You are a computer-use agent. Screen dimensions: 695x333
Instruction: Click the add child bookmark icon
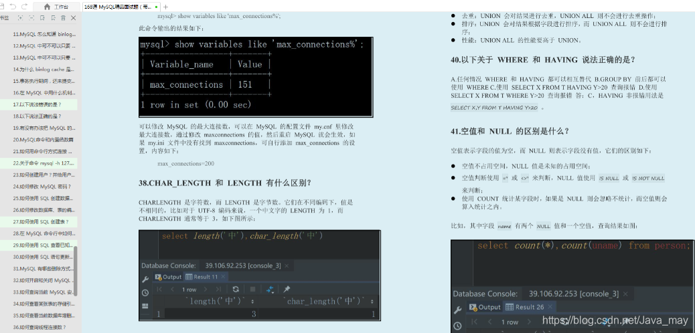[53, 17]
